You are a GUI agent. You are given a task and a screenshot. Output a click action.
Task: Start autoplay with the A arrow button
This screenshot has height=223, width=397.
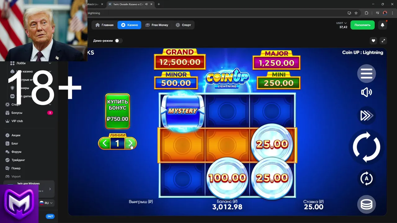pos(366,178)
